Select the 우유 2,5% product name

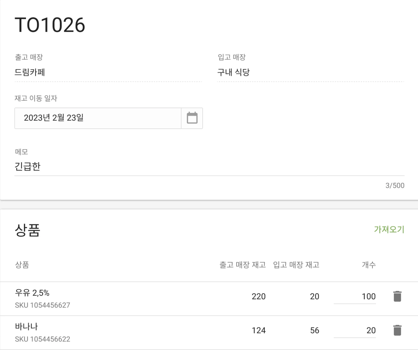point(32,293)
